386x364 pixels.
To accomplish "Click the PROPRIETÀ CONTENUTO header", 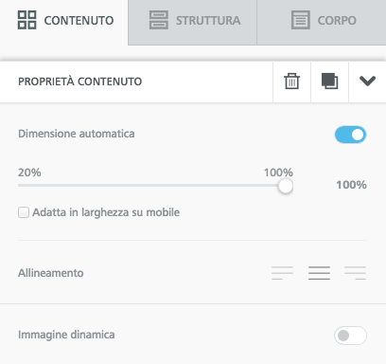I will tap(79, 82).
